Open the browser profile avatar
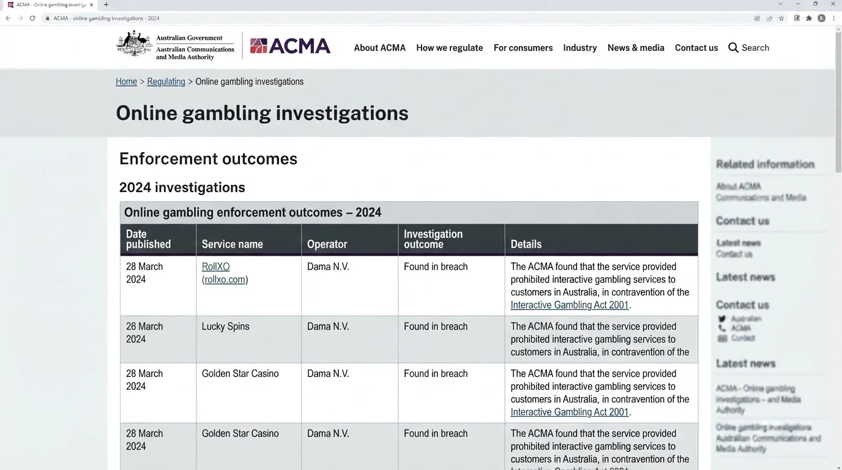 coord(822,18)
